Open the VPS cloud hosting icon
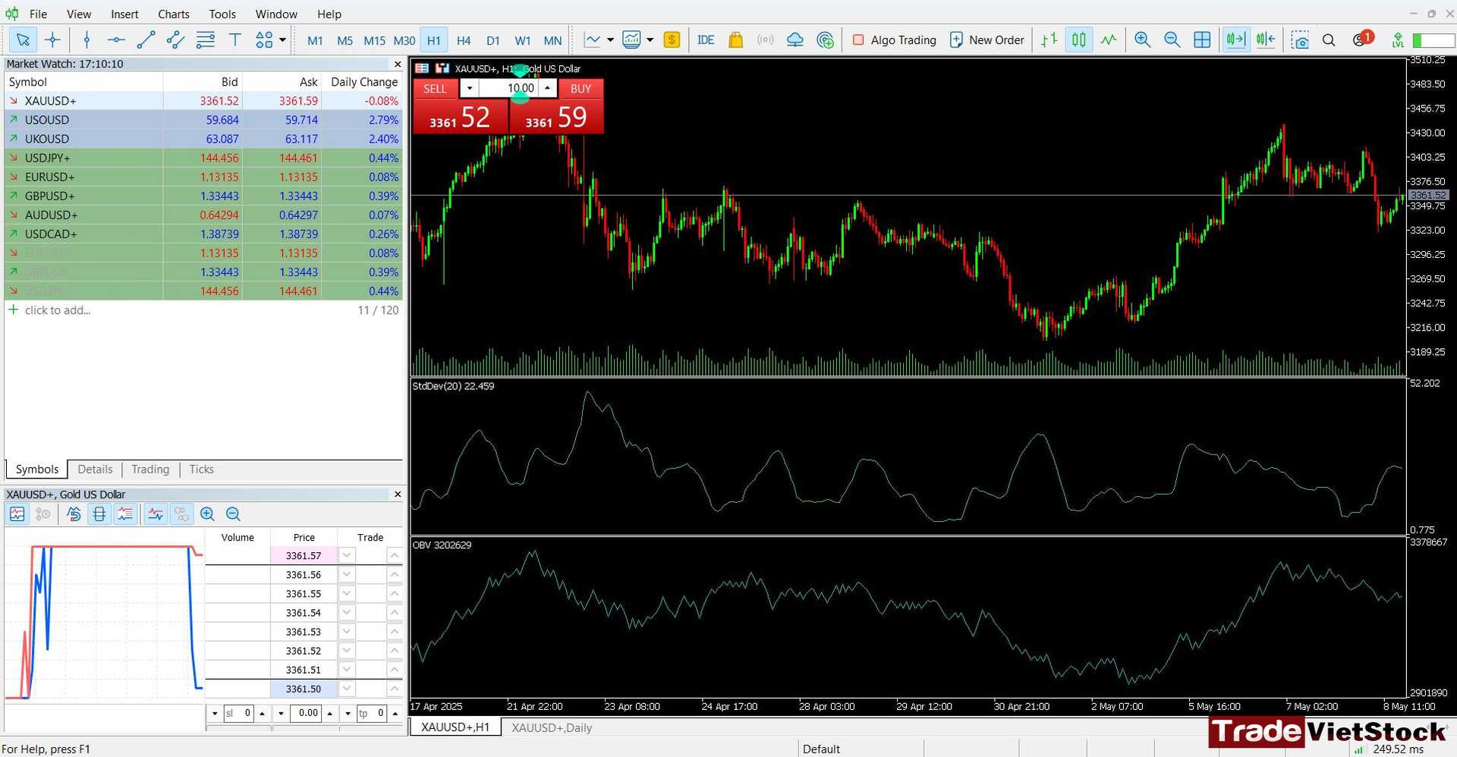 pyautogui.click(x=795, y=39)
